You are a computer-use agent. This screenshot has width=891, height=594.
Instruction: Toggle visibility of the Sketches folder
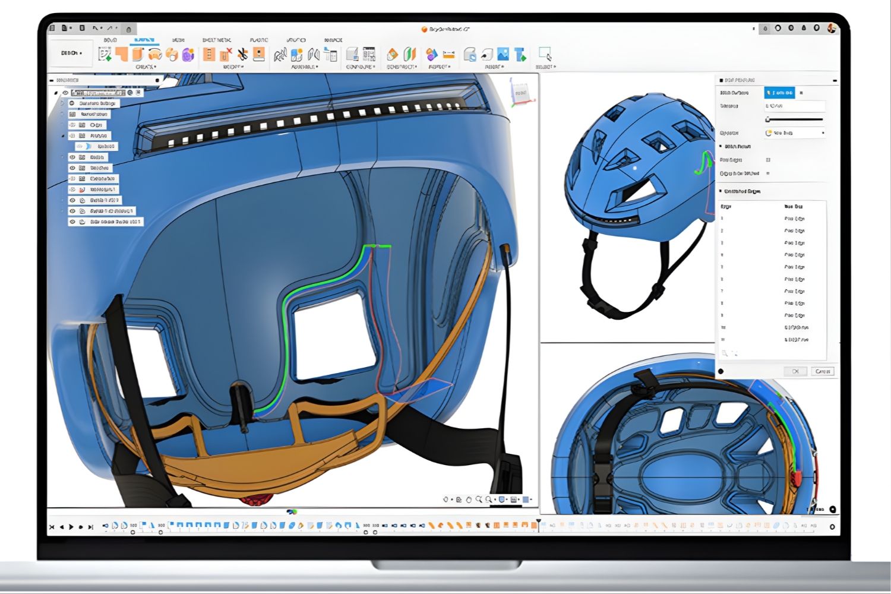point(72,169)
